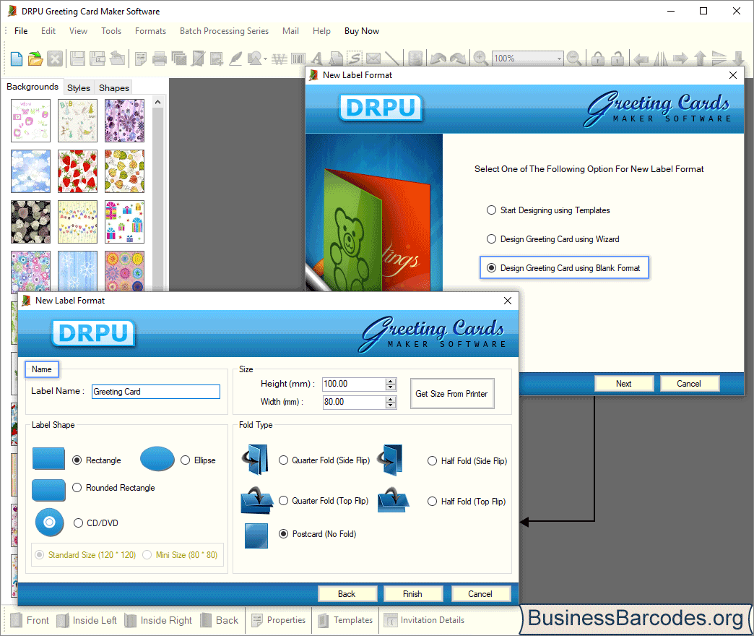
Task: Select Postcard (No Fold) fold type
Action: point(284,534)
